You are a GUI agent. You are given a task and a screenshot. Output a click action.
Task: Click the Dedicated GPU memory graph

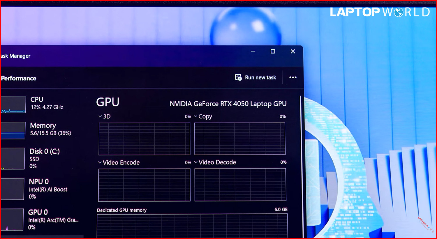[192, 226]
